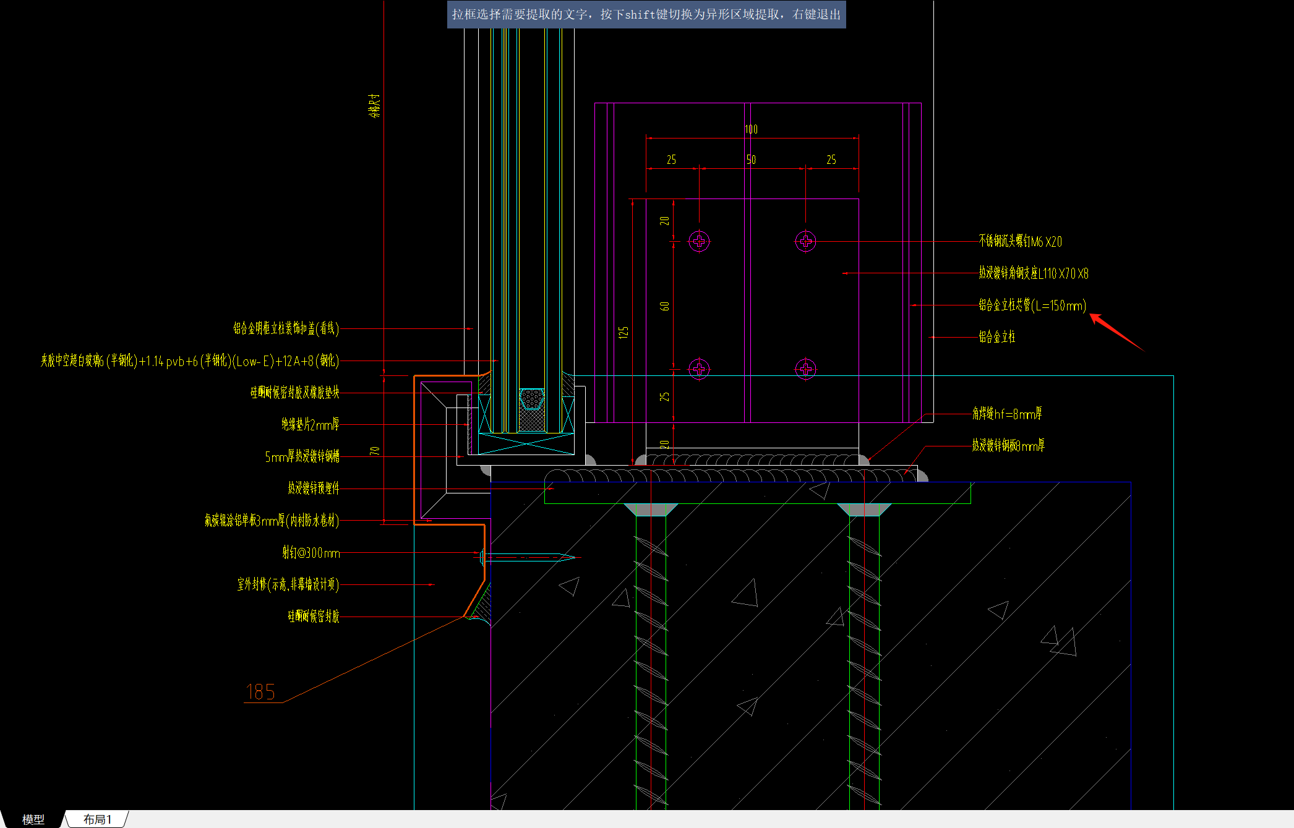This screenshot has width=1294, height=828.
Task: Click the top-right countersunk screw symbol
Action: click(x=805, y=241)
